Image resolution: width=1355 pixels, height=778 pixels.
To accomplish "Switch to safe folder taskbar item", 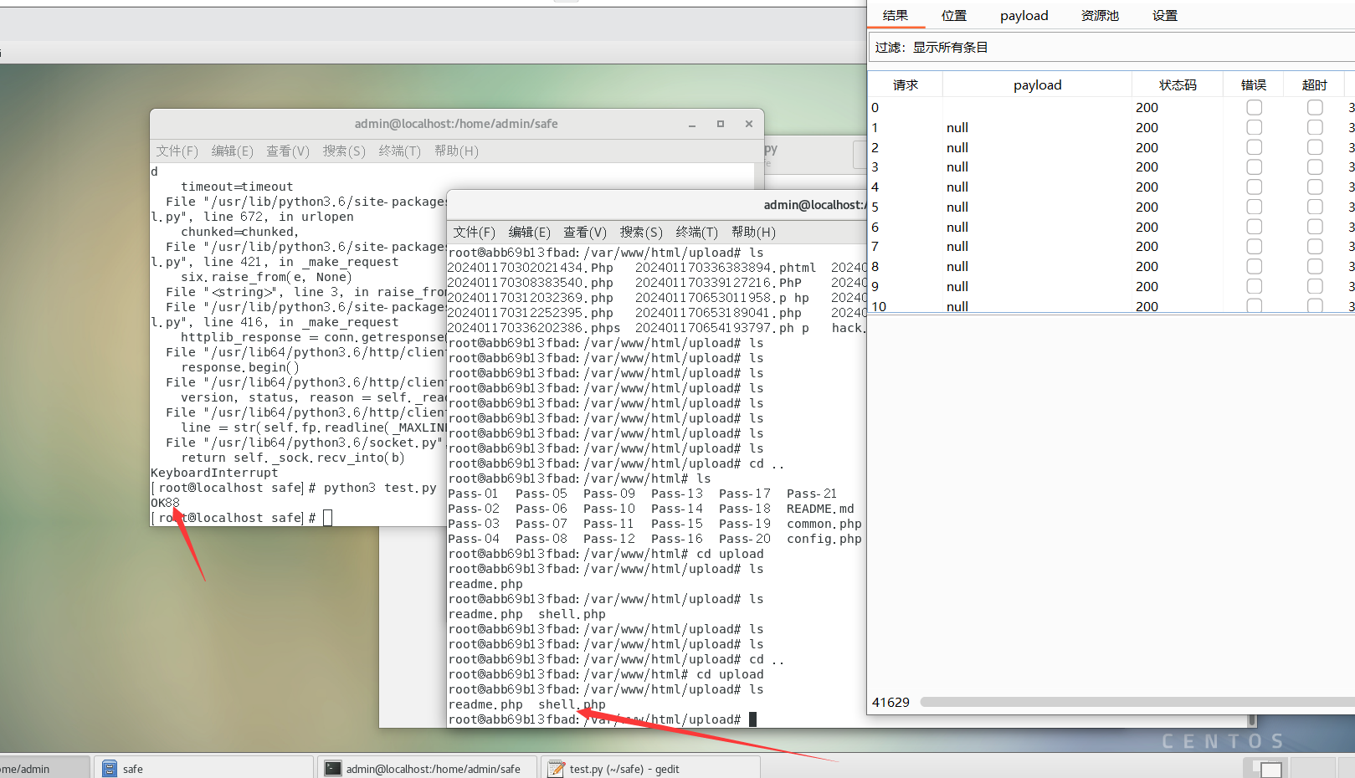I will tap(203, 768).
